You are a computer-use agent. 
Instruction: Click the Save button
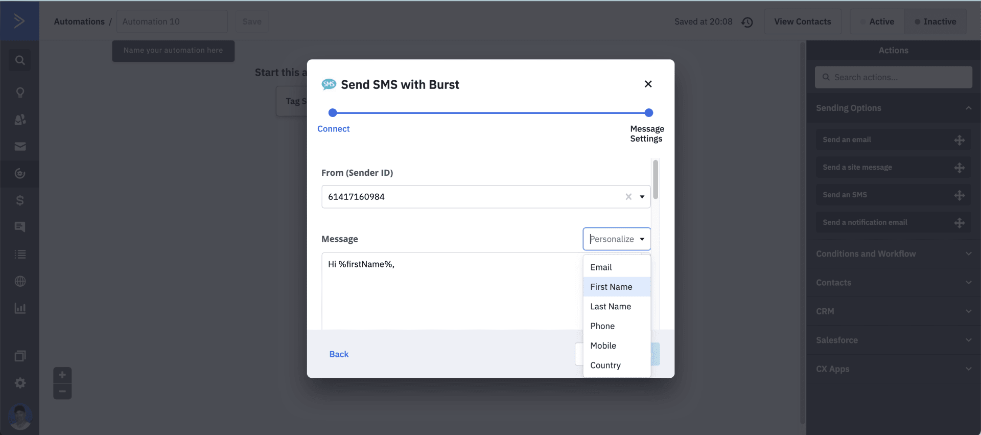[x=252, y=21]
